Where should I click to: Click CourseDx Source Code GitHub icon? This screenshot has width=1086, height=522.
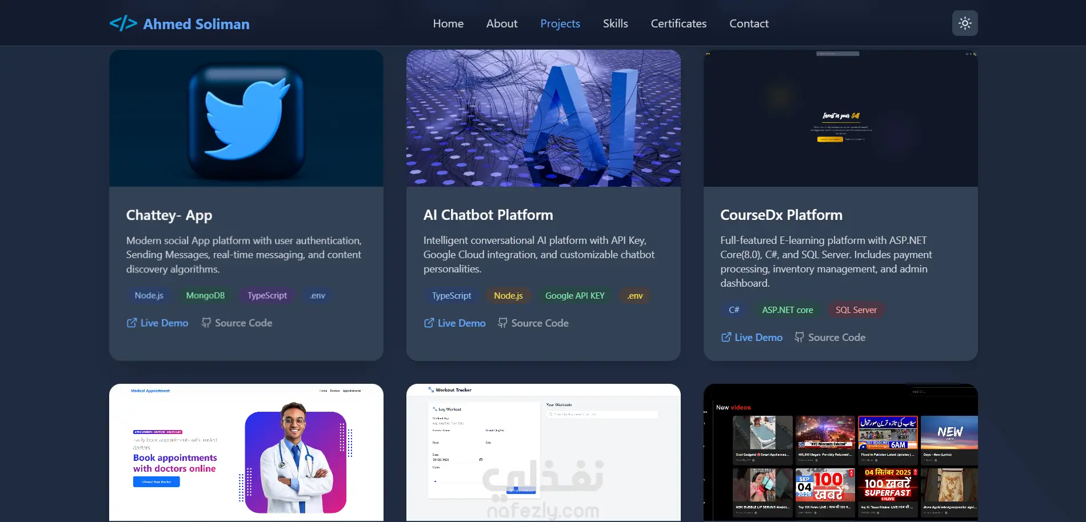pyautogui.click(x=800, y=337)
